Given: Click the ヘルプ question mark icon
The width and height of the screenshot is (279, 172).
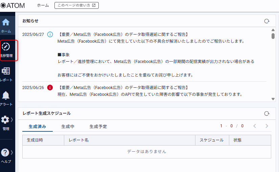Looking at the screenshot, I should (x=5, y=153).
